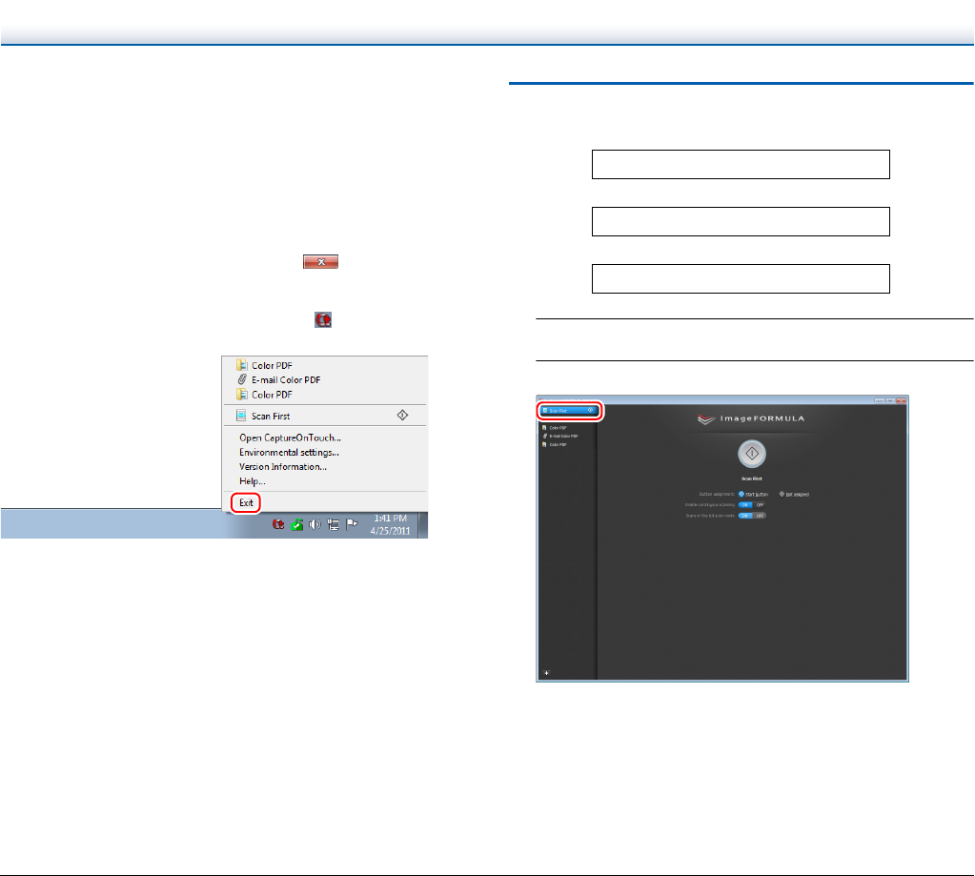Click the Show Desktop strip beside the clock
This screenshot has width=975, height=876.
(x=423, y=524)
